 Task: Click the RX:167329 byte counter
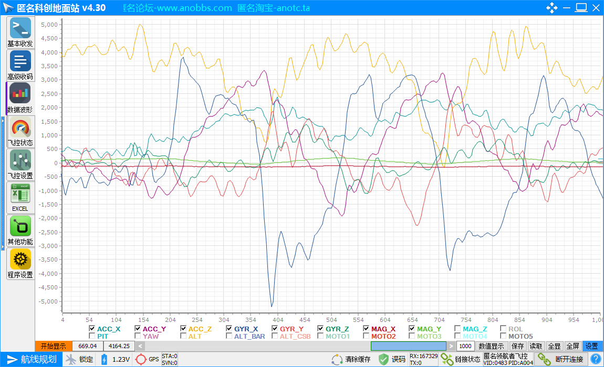pyautogui.click(x=423, y=356)
